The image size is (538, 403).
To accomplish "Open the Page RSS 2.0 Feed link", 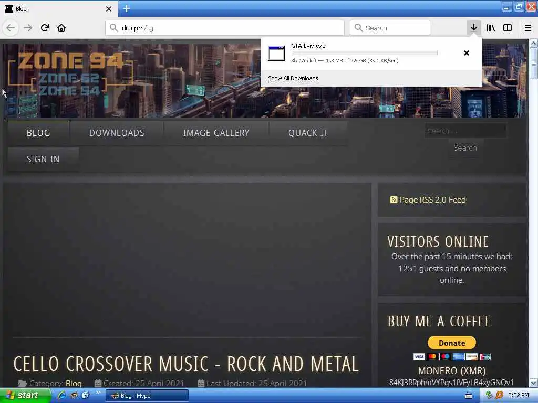I will point(433,200).
